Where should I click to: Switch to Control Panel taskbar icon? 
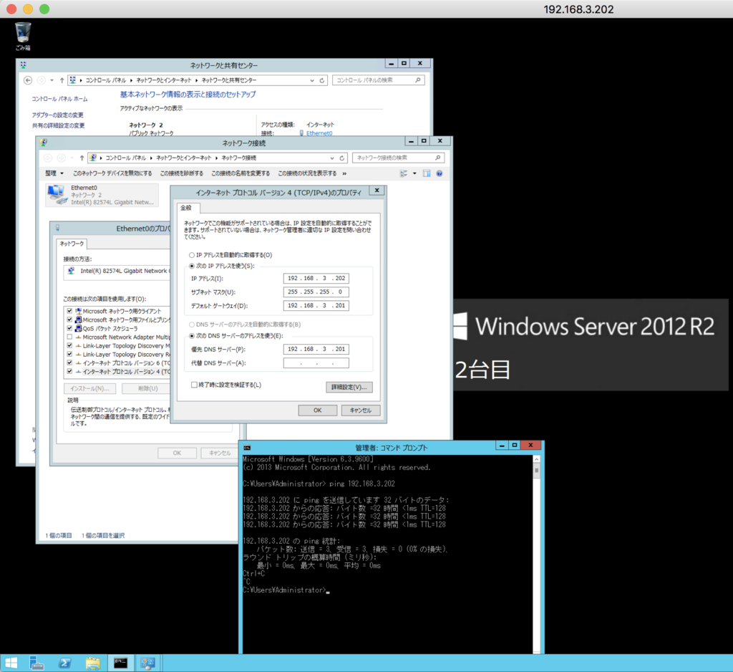click(x=147, y=663)
